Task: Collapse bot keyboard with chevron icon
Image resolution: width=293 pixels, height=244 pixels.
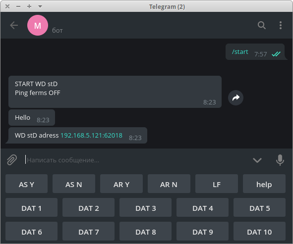Action: click(257, 160)
